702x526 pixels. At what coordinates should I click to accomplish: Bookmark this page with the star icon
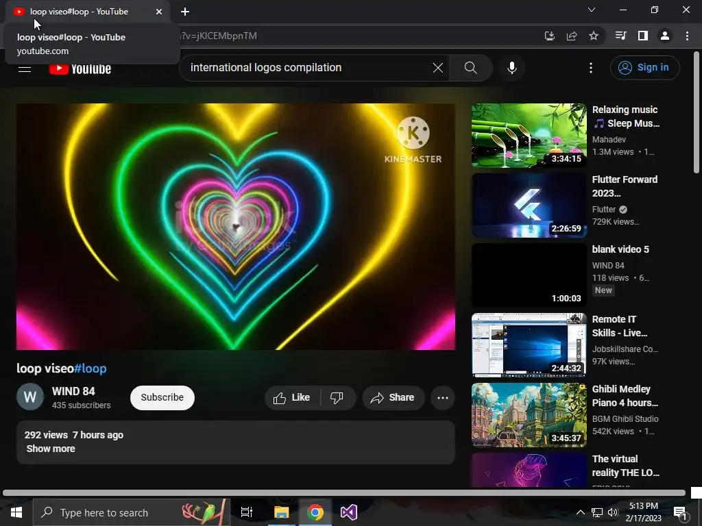point(594,36)
